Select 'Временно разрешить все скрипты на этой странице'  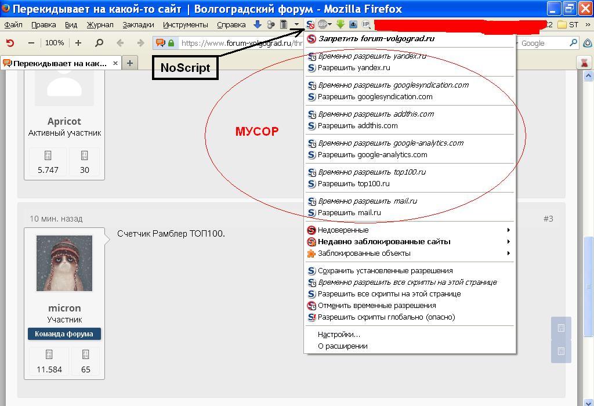410,282
